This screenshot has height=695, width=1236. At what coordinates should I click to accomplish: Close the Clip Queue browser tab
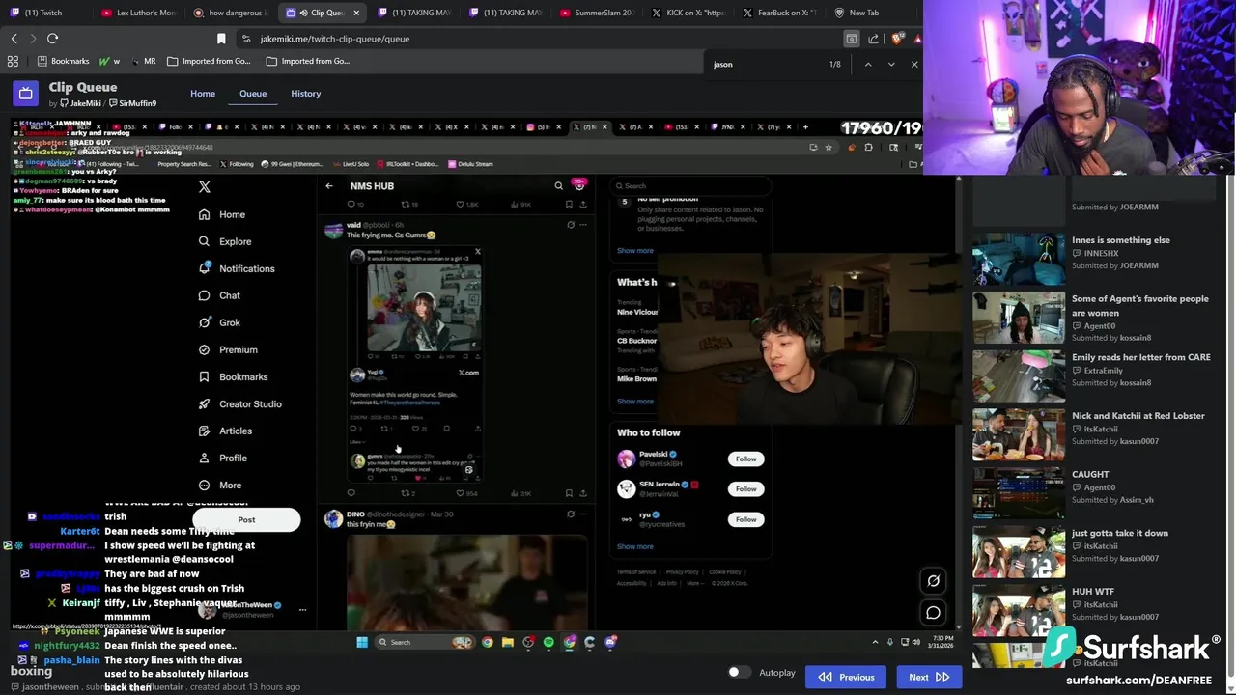pos(356,13)
